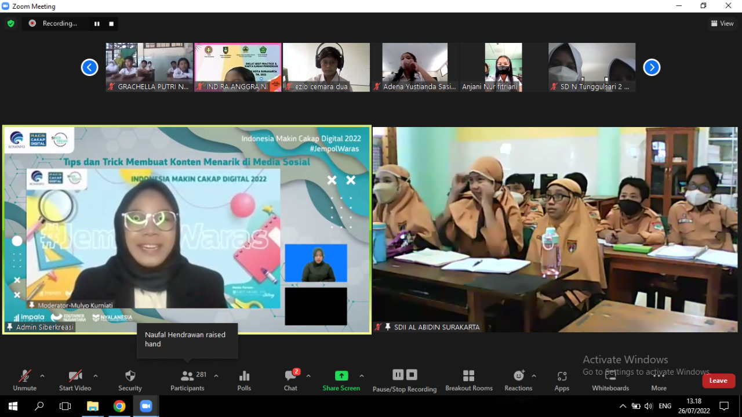This screenshot has width=742, height=417.
Task: Select Anjani Nur fitriani video thumbnail
Action: pyautogui.click(x=503, y=67)
